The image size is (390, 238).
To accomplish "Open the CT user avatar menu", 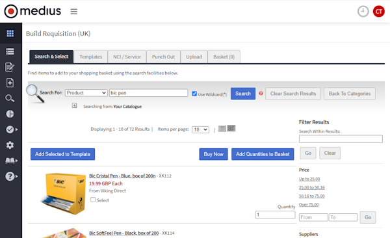I will click(x=378, y=12).
